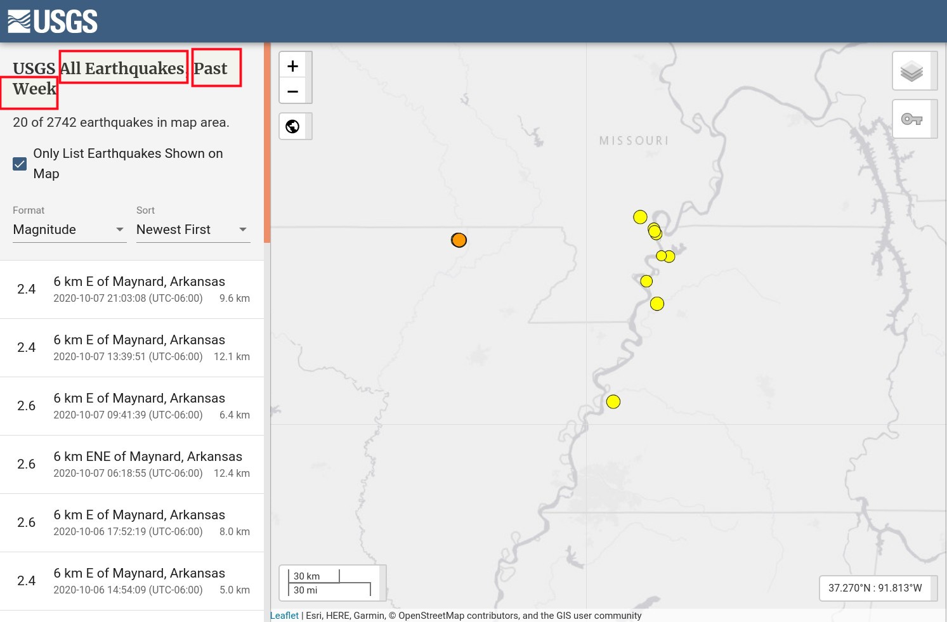Screen dimensions: 947x622
Task: Open Maynard earthquake at 17:52:19
Action: click(x=132, y=522)
